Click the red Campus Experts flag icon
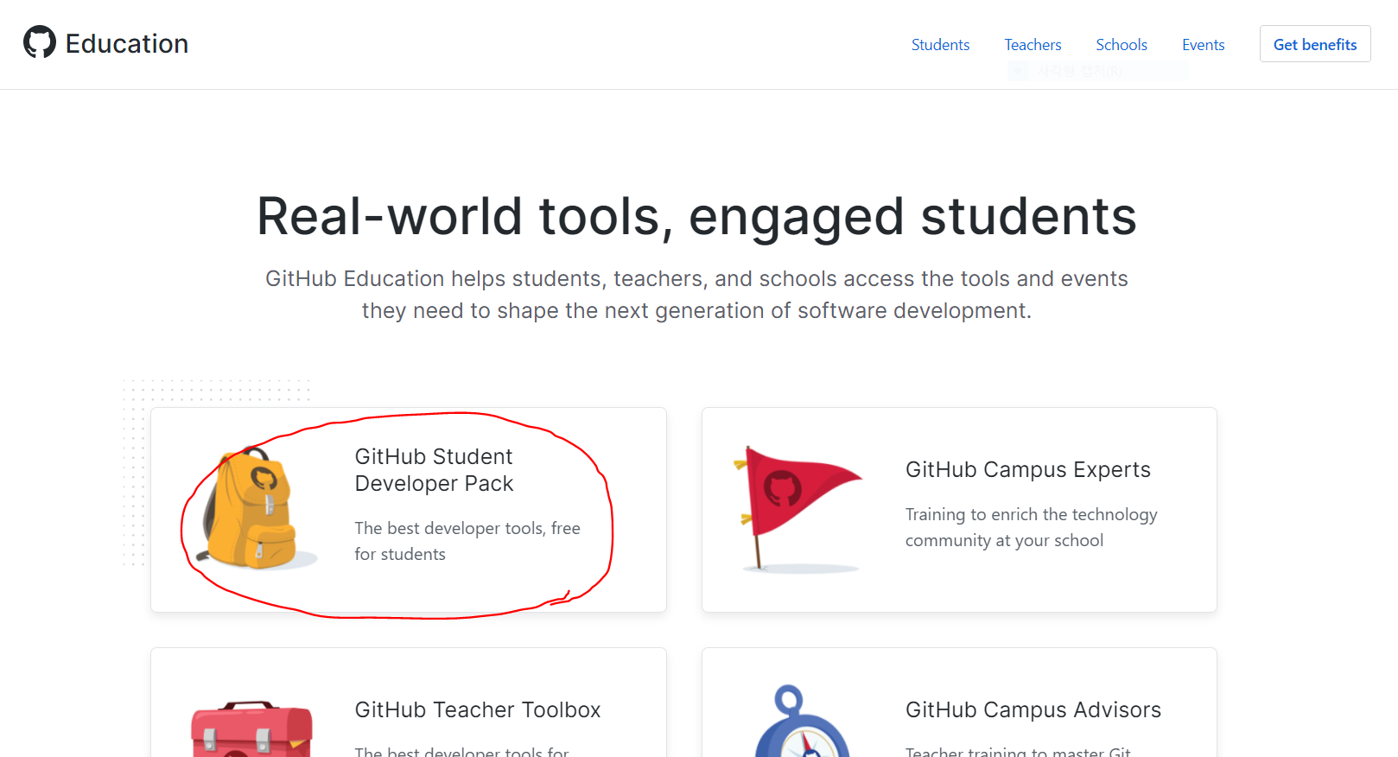Screen dimensions: 1398x757 click(x=797, y=510)
